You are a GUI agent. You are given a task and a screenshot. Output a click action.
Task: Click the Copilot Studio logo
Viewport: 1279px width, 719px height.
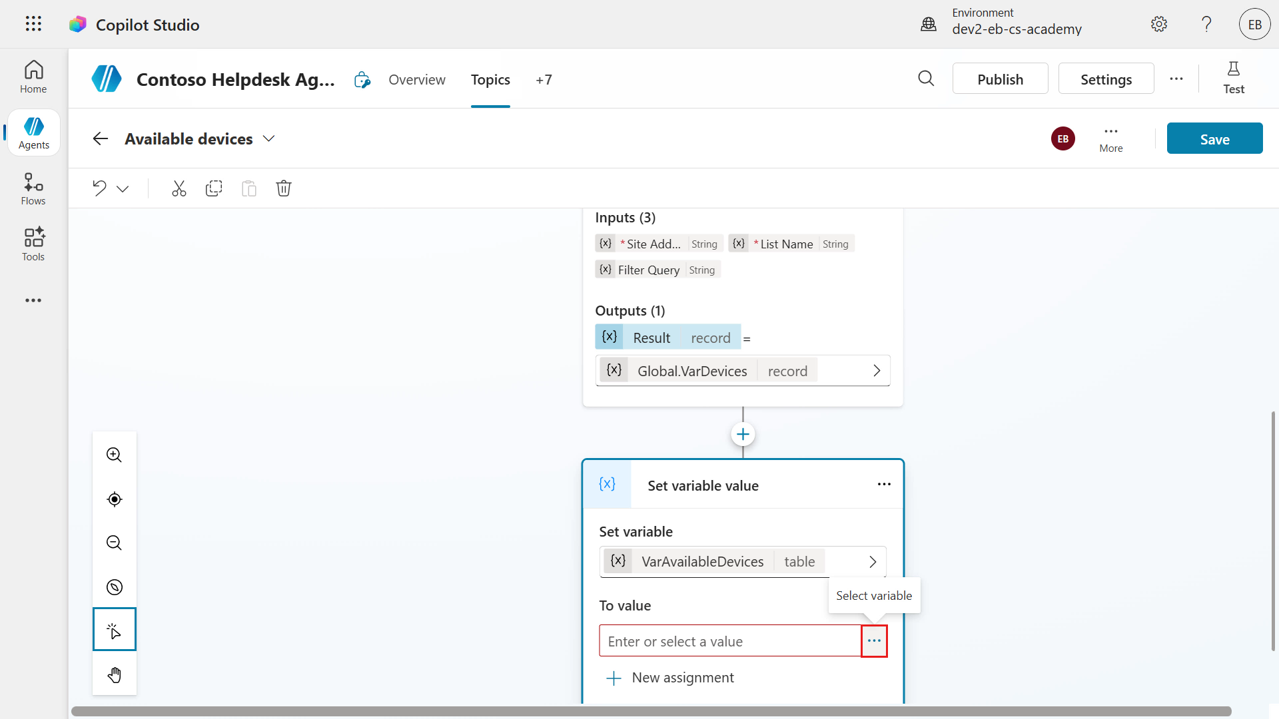[x=78, y=25]
